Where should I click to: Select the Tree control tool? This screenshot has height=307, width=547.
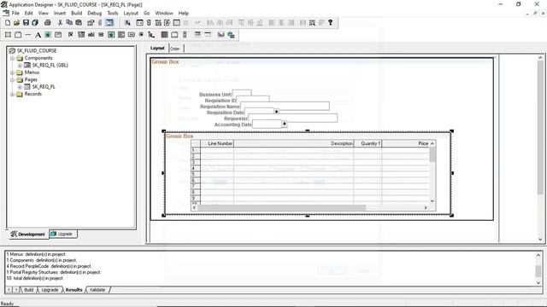click(x=151, y=35)
